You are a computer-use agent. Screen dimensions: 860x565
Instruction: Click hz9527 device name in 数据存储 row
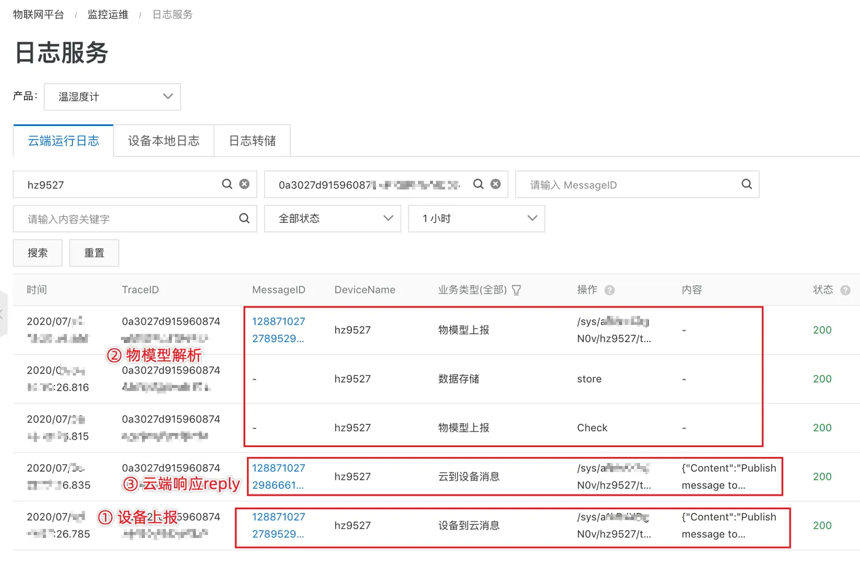click(353, 379)
